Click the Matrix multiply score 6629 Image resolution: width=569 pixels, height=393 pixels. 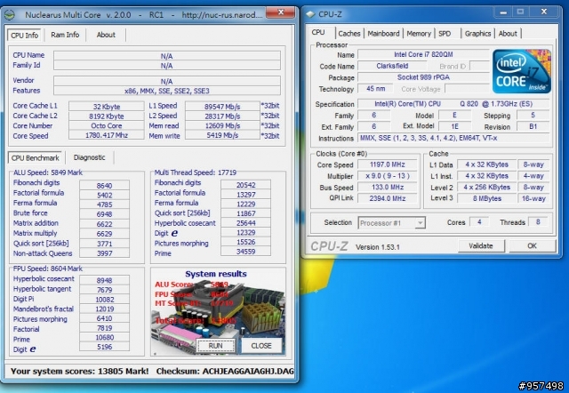point(105,234)
